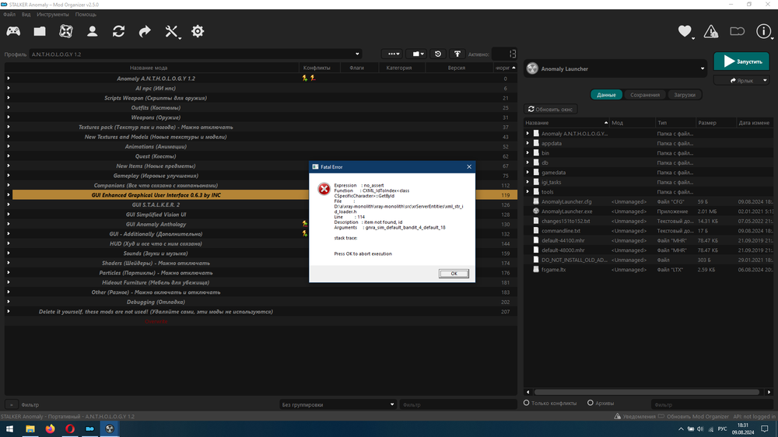Screen dimensions: 778x437
Task: Enable the 'Только конфликты' option
Action: tap(527, 404)
